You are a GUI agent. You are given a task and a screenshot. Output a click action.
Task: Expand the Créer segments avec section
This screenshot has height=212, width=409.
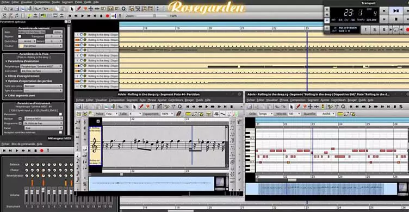coord(20,96)
